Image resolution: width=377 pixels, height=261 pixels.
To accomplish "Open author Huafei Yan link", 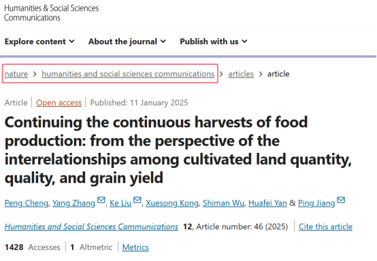I will (x=267, y=203).
